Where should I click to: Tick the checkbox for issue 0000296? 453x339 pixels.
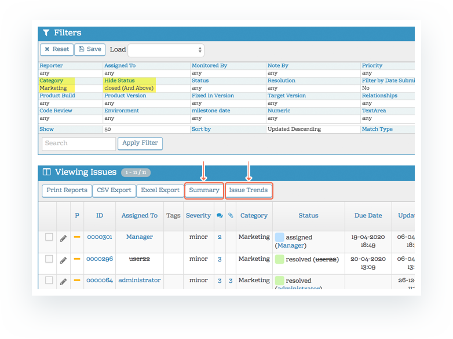tap(49, 259)
